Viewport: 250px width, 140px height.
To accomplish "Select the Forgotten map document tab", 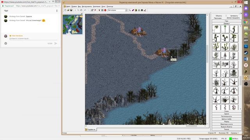I will click(91, 129).
